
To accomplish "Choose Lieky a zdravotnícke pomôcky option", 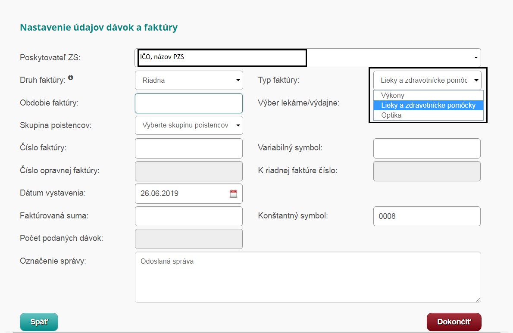I will click(428, 105).
